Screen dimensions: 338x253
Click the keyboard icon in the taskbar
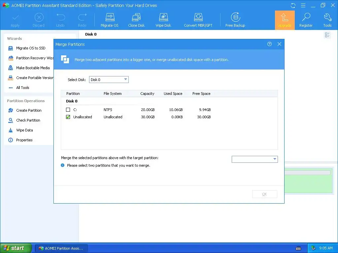[x=298, y=248]
